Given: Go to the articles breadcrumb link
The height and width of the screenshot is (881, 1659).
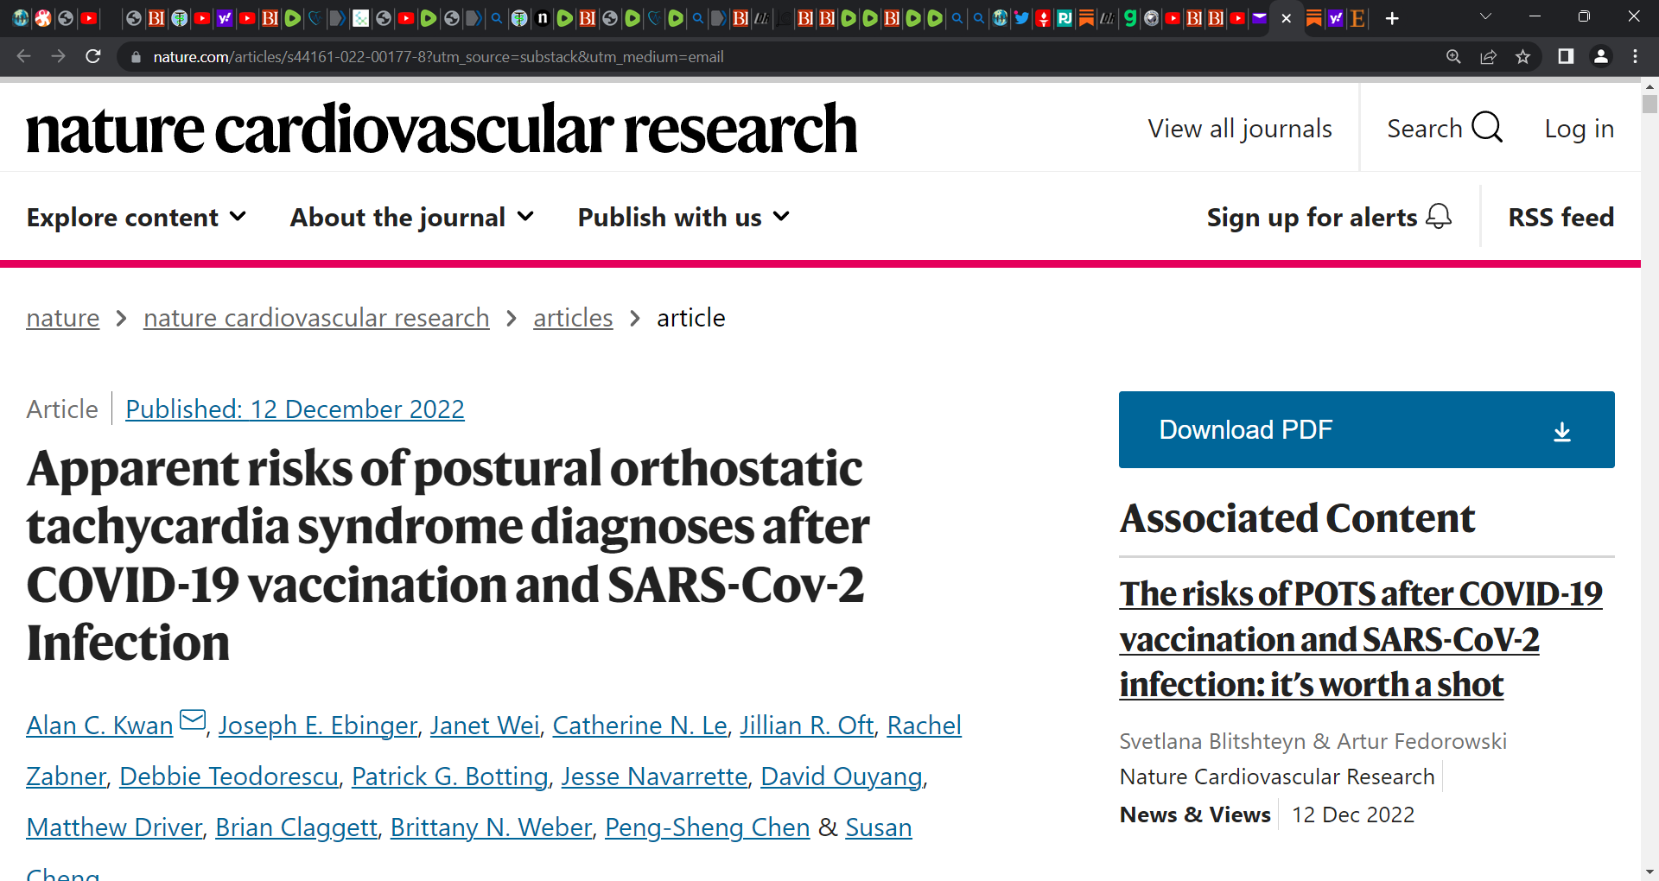Looking at the screenshot, I should (x=573, y=318).
